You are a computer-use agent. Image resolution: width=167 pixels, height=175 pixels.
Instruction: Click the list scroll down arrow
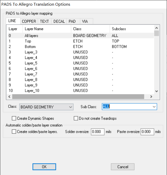pyautogui.click(x=156, y=91)
